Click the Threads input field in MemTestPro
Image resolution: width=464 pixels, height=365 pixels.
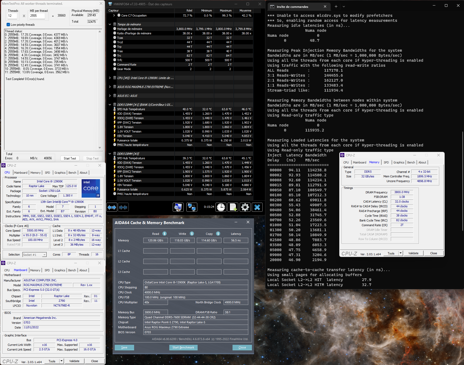pyautogui.click(x=12, y=16)
